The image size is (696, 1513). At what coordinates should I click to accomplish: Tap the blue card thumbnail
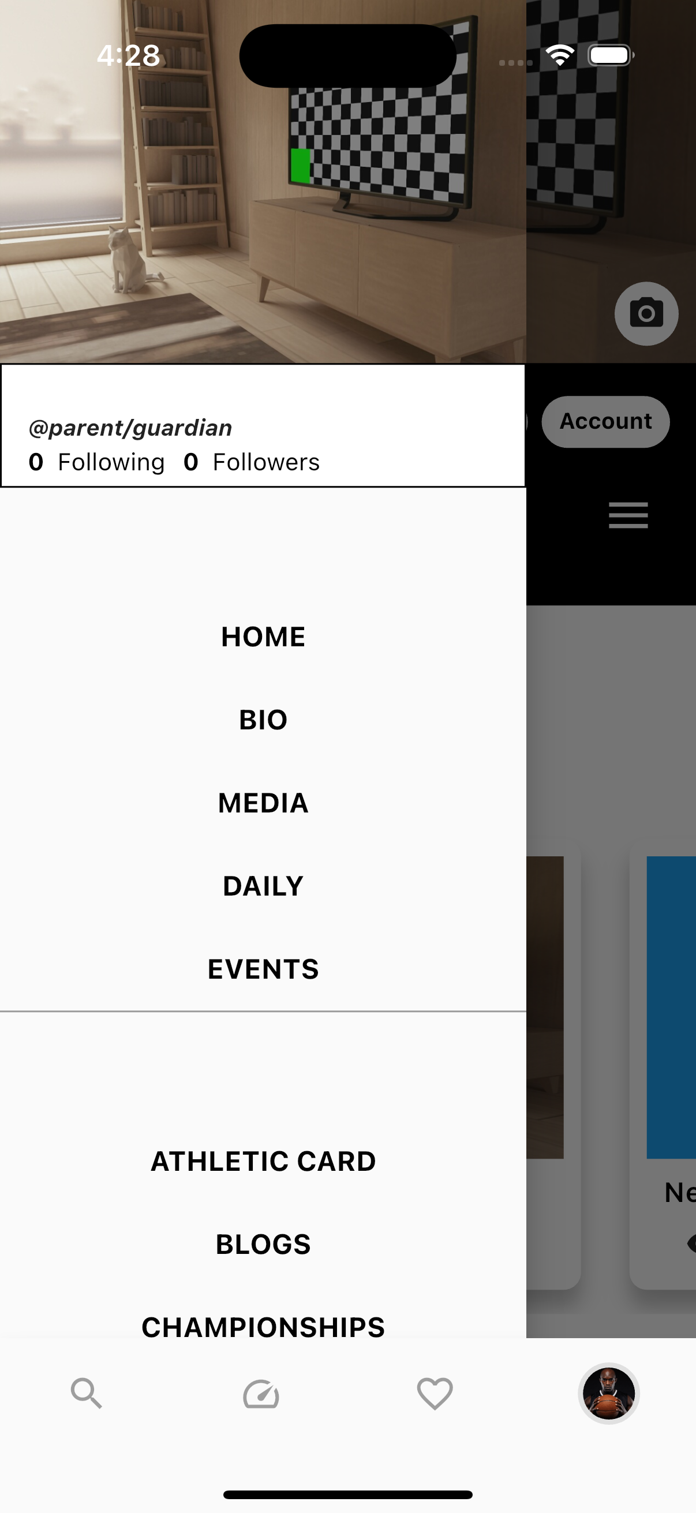[x=671, y=1008]
